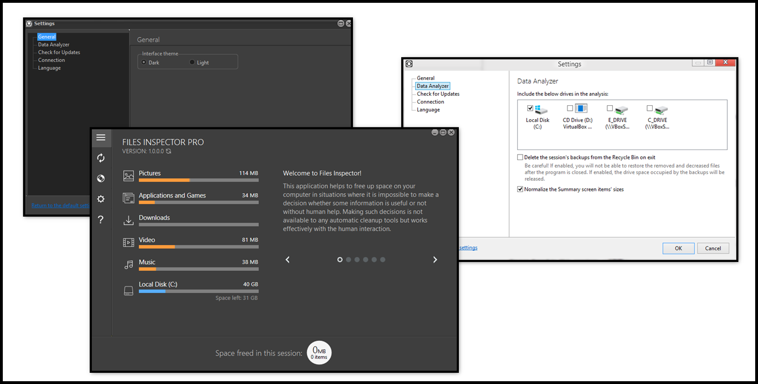758x384 pixels.
Task: Select Connection in light Settings tree
Action: (430, 102)
